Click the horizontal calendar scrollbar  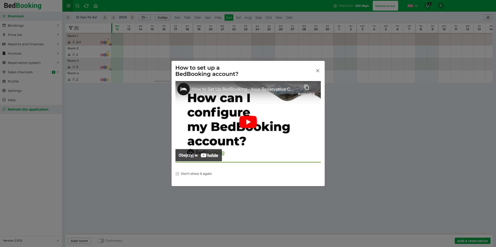pos(162,81)
